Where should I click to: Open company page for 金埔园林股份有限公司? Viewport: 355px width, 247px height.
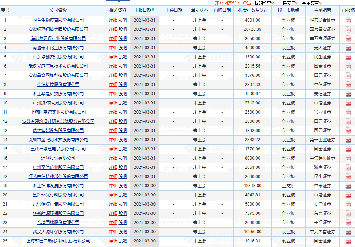point(58,223)
